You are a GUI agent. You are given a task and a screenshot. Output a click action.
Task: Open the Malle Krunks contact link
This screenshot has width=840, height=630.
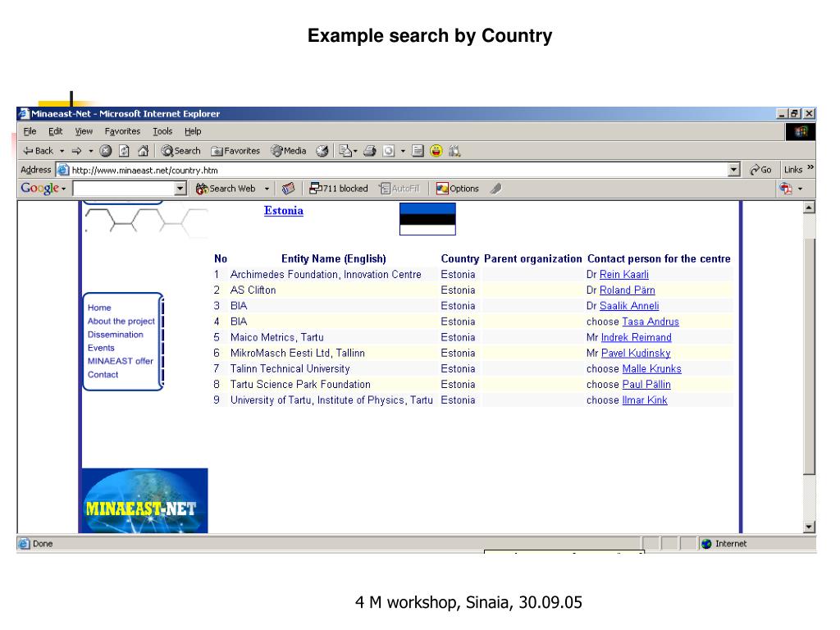[651, 368]
